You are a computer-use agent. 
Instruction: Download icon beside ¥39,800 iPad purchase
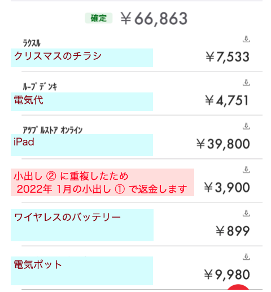(246, 126)
